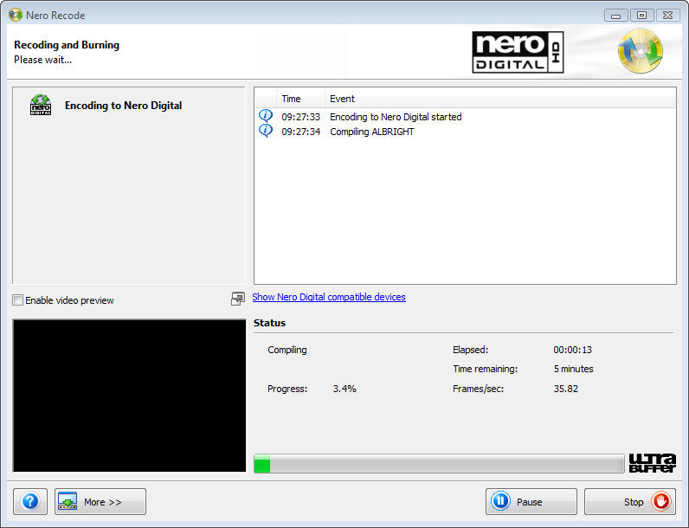
Task: Click the 'Compiling' status text
Action: pos(287,350)
